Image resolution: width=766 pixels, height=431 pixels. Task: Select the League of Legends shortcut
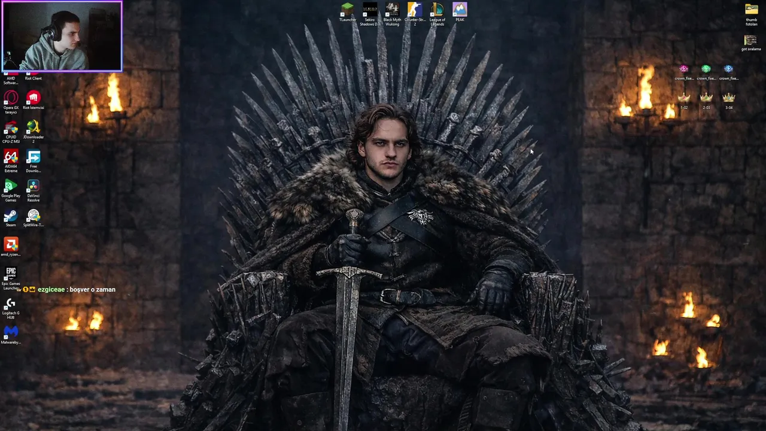click(437, 14)
